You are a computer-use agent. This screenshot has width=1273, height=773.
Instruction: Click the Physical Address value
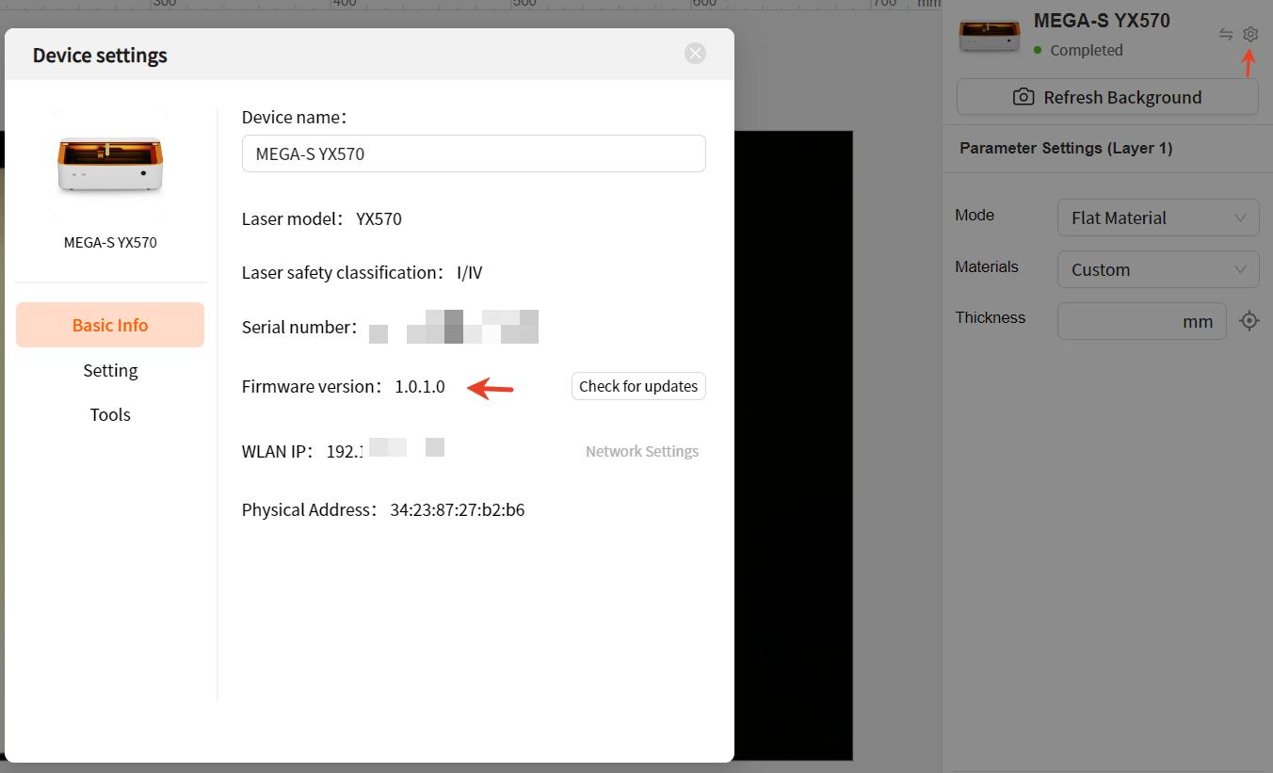click(x=457, y=509)
